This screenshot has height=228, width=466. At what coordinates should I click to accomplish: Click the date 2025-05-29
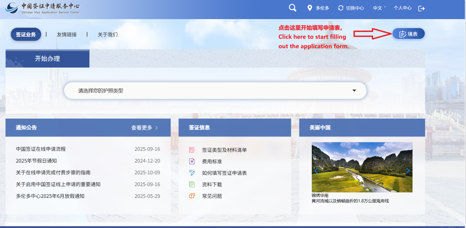tap(147, 196)
